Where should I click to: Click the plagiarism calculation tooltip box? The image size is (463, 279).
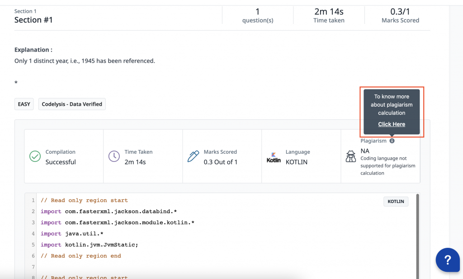coord(391,110)
